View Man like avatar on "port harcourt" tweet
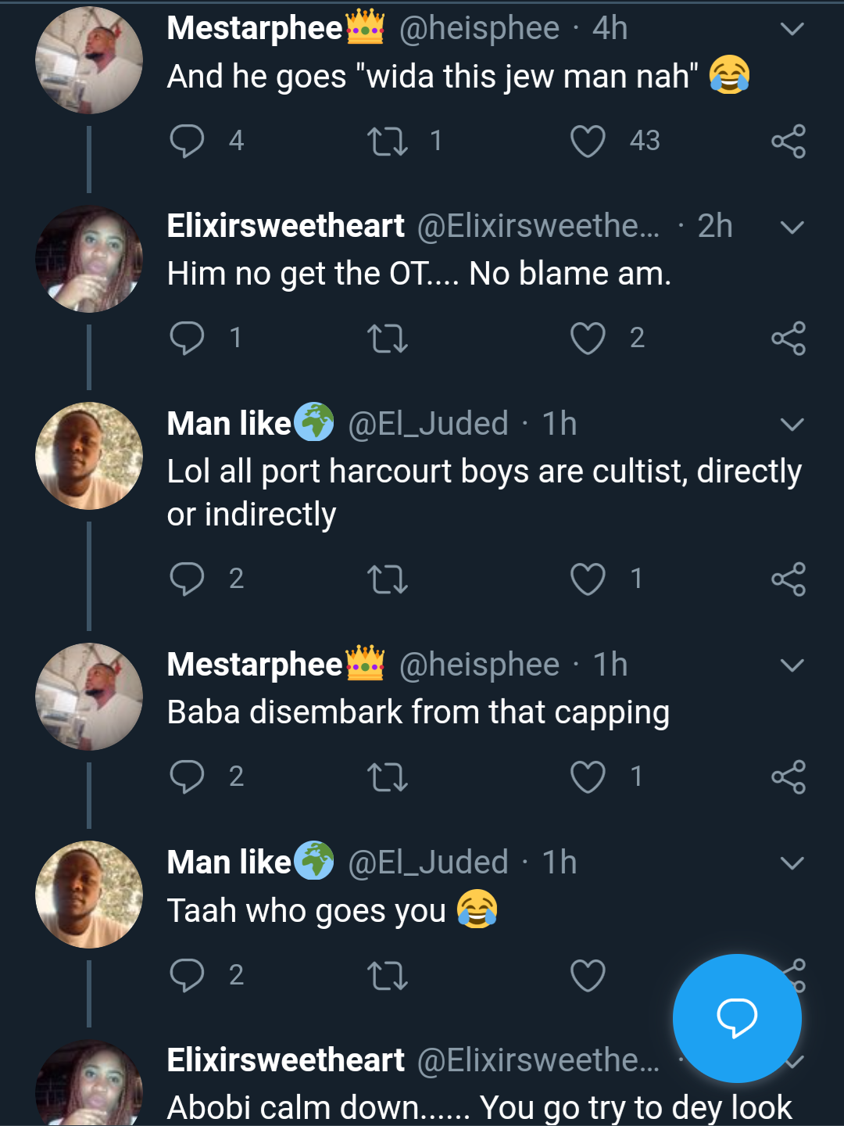This screenshot has height=1126, width=844. click(89, 456)
